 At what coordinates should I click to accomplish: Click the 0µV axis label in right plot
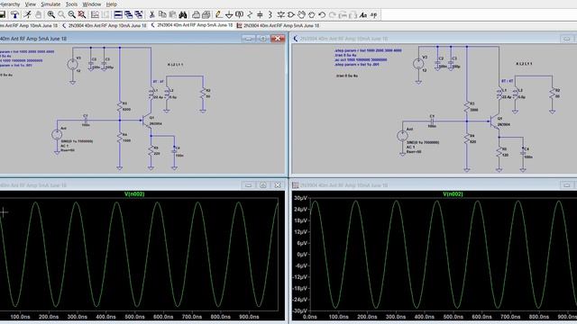coord(302,254)
